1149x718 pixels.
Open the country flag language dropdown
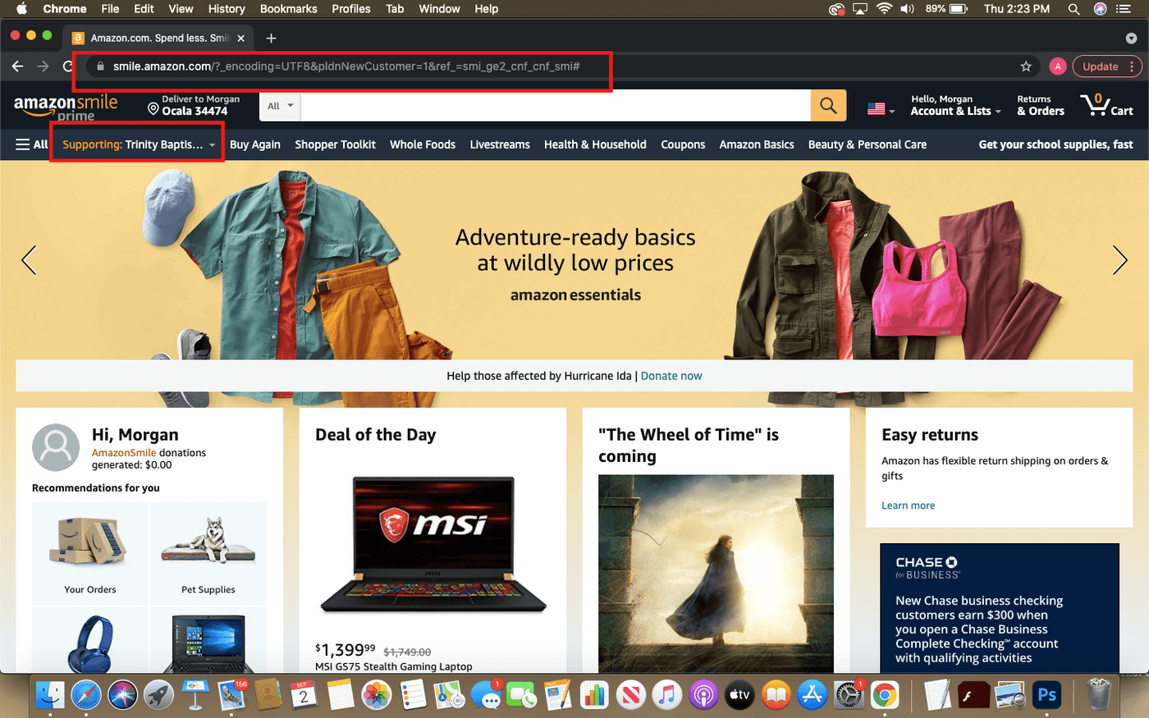881,108
